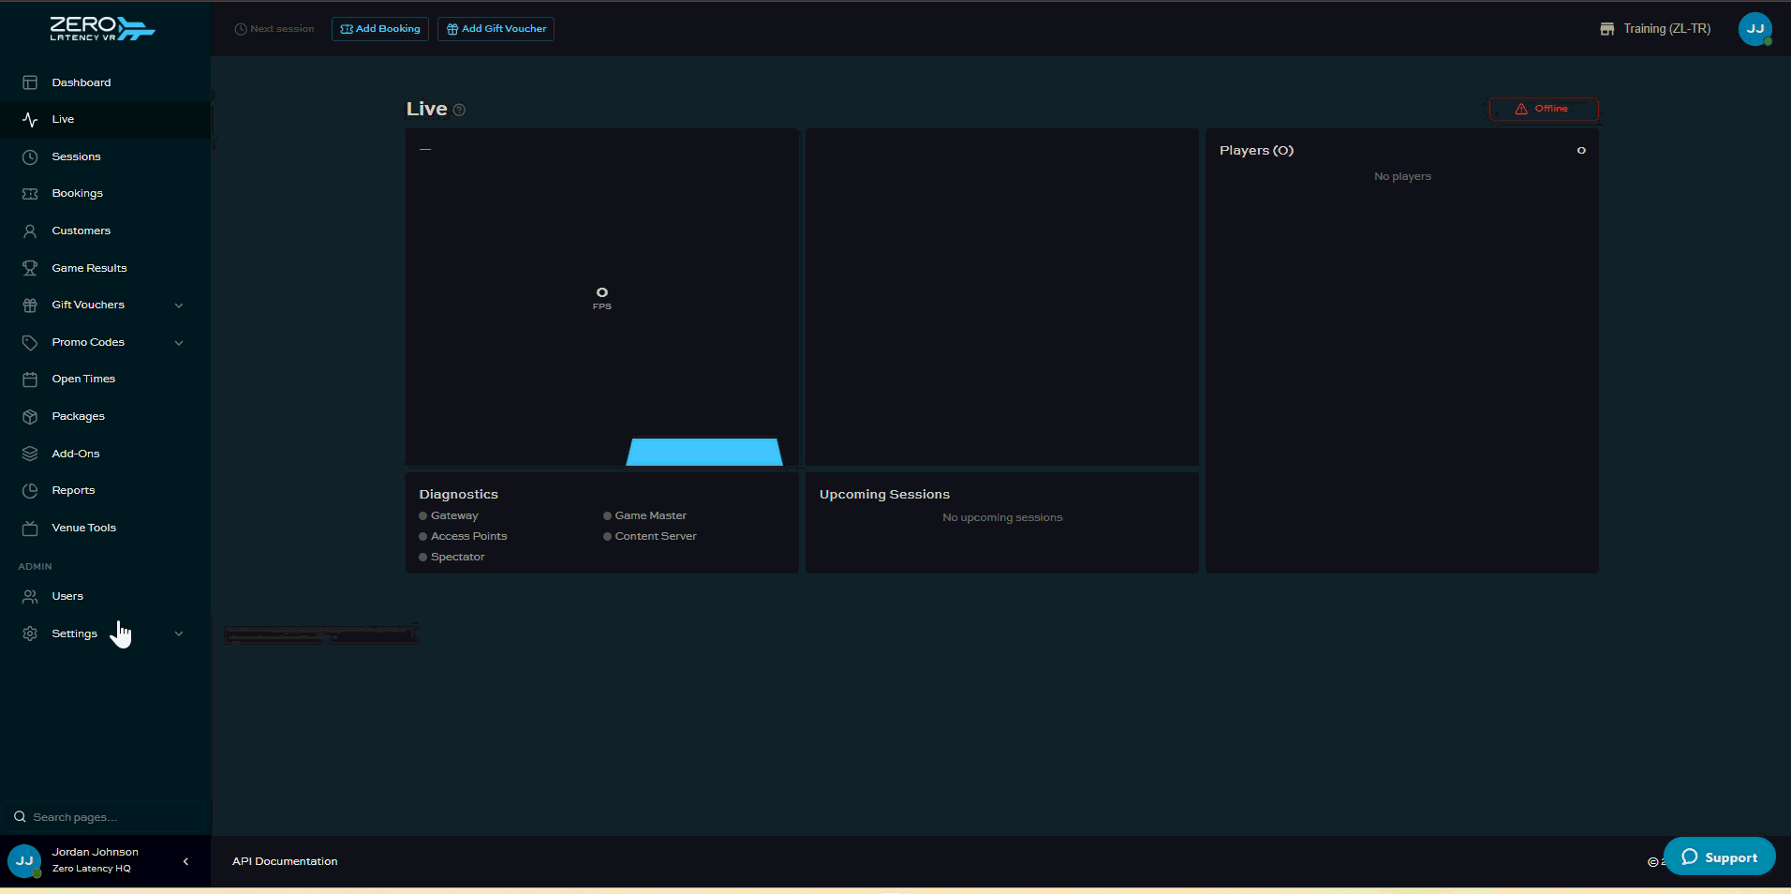
Task: Click Next session indicator
Action: (274, 29)
